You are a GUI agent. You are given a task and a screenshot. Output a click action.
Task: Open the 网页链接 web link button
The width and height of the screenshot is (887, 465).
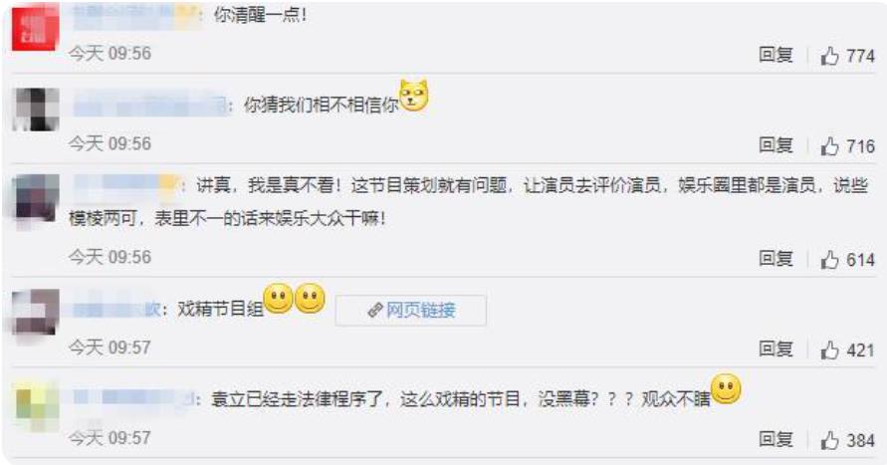411,310
